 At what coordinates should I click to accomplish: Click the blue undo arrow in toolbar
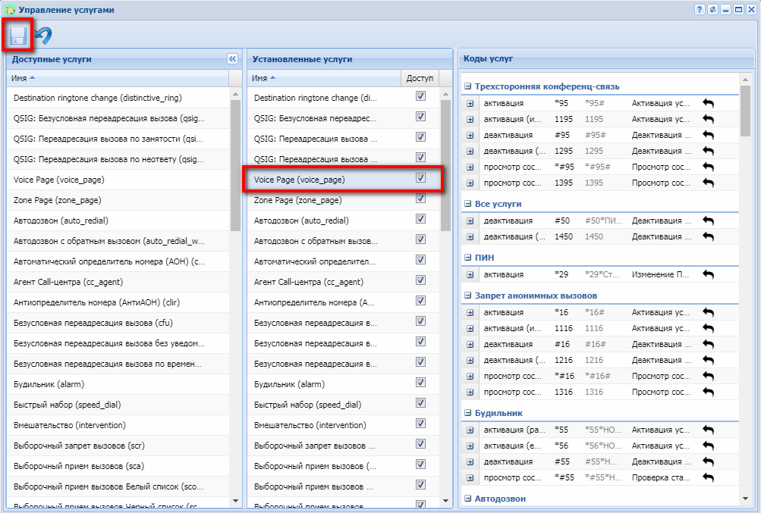click(44, 36)
